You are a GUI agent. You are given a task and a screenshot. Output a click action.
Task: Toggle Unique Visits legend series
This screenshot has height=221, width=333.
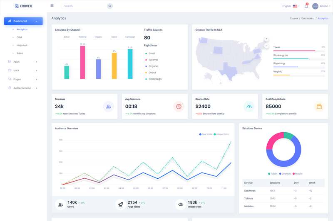click(x=221, y=134)
